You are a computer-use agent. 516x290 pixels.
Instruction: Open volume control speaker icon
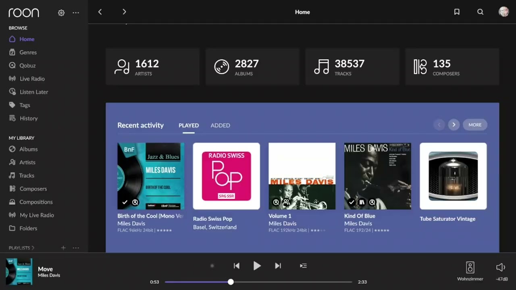click(x=500, y=267)
